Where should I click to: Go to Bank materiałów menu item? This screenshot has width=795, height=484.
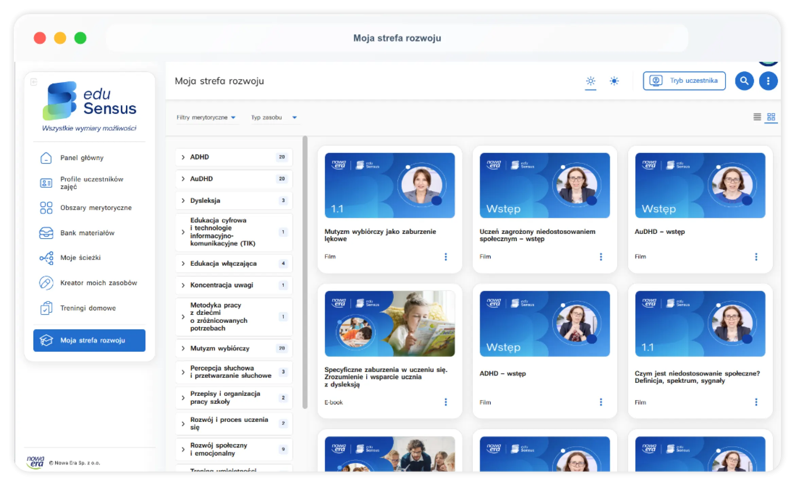pyautogui.click(x=87, y=233)
